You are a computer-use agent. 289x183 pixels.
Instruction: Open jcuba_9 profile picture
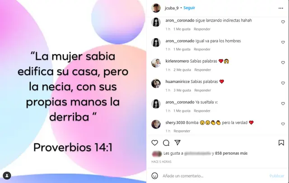(156, 8)
